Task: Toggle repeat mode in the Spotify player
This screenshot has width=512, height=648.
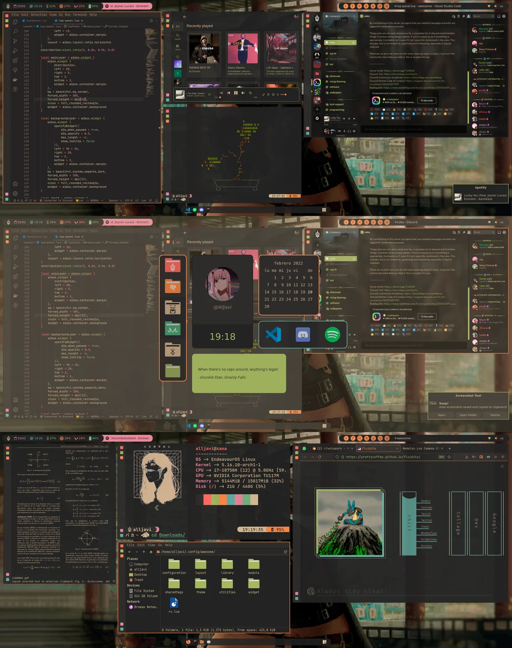Action: 251,92
